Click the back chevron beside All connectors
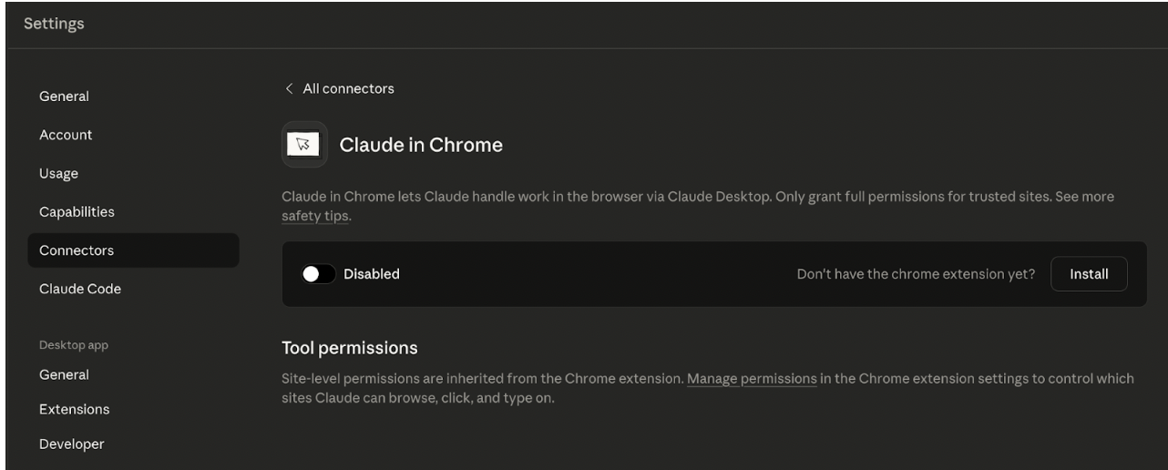Screen dimensions: 1168x470 click(x=289, y=88)
